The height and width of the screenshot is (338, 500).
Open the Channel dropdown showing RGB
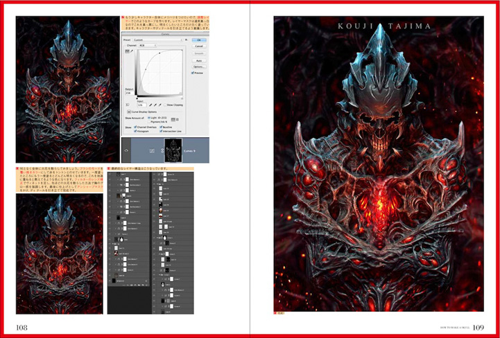147,46
